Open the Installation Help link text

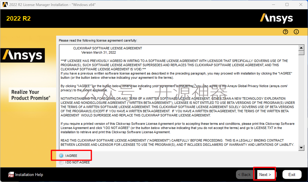[29, 175]
